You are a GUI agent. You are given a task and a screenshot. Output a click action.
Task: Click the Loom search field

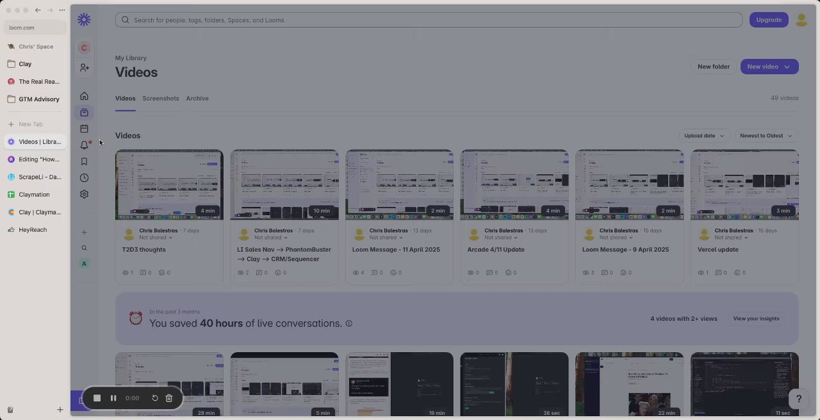point(429,20)
